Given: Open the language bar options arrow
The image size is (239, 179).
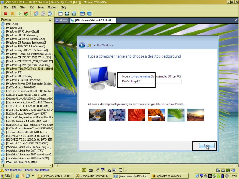Looking at the screenshot, I should 126,170.
